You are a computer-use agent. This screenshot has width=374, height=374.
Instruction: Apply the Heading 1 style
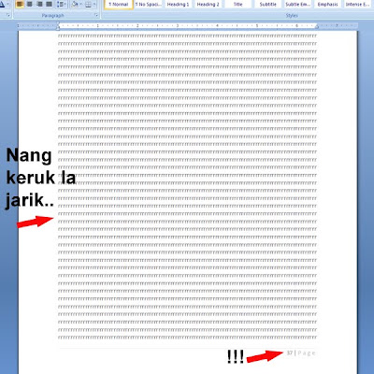178,5
